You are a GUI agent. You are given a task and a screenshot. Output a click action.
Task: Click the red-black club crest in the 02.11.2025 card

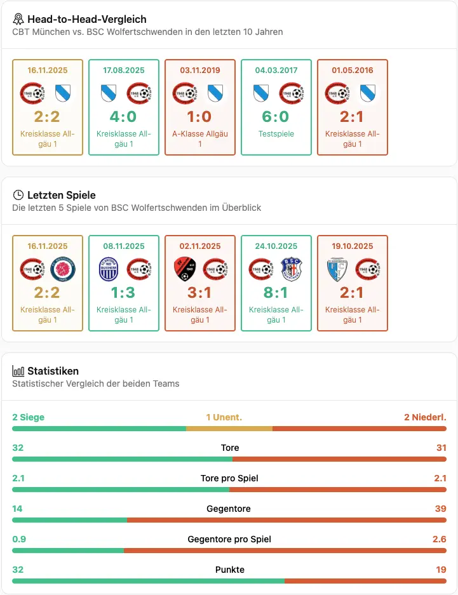(185, 269)
